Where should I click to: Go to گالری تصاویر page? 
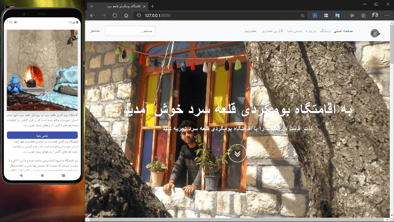(x=283, y=31)
